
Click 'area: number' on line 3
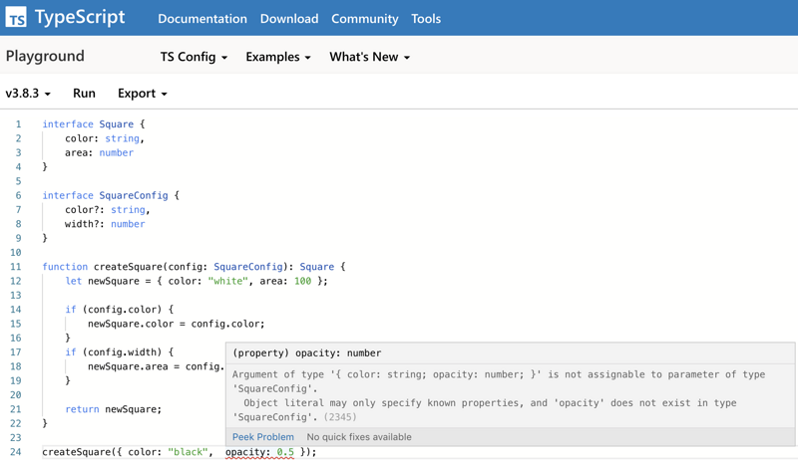click(x=99, y=152)
